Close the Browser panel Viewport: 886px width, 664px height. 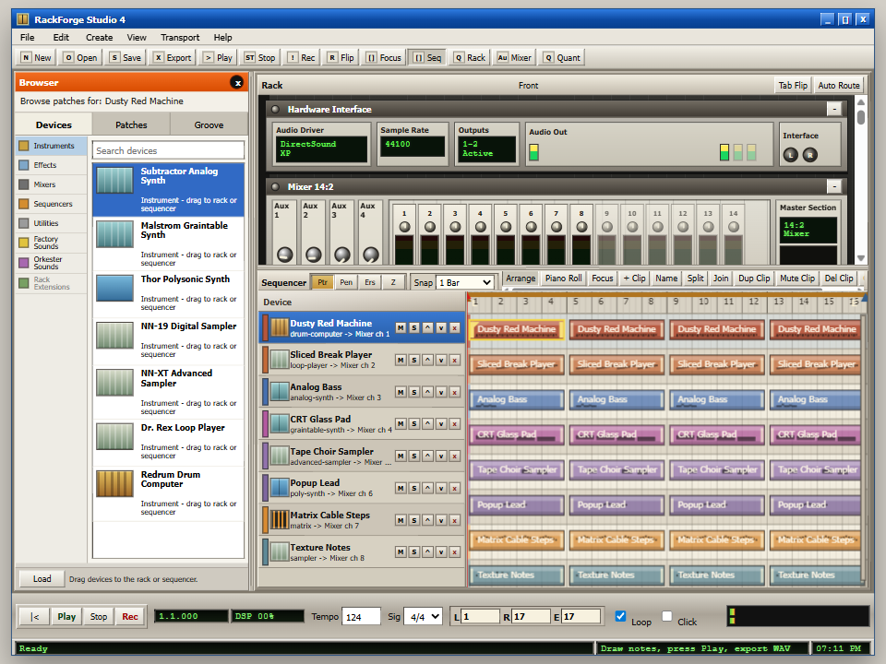(x=237, y=82)
